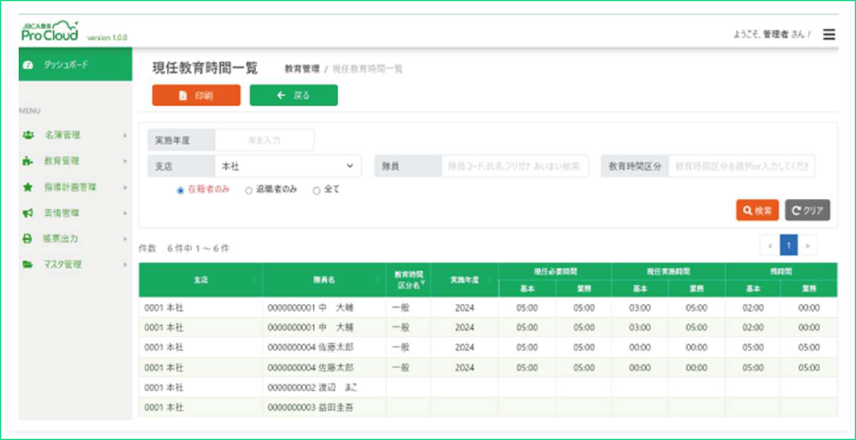Open the 支店 dropdown showing 本社
This screenshot has width=856, height=440.
pyautogui.click(x=288, y=166)
